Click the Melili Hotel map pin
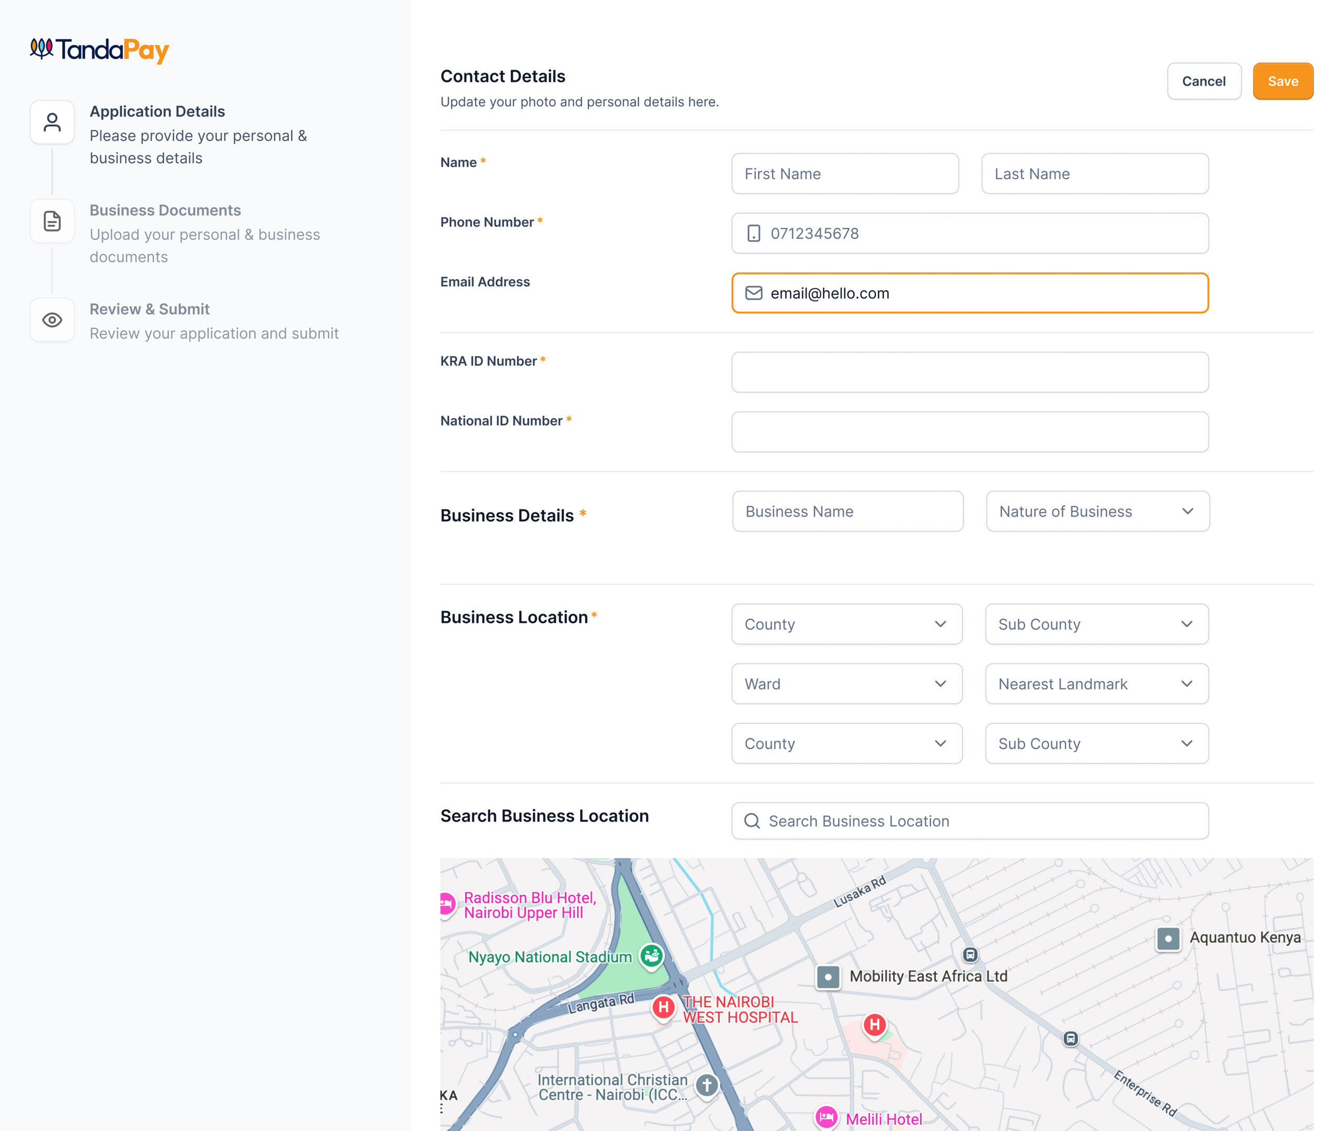1339x1131 pixels. [826, 1117]
